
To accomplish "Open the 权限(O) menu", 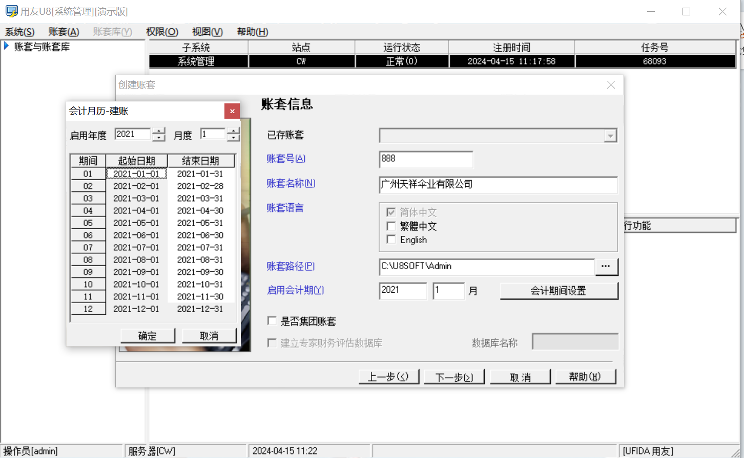I will click(162, 32).
